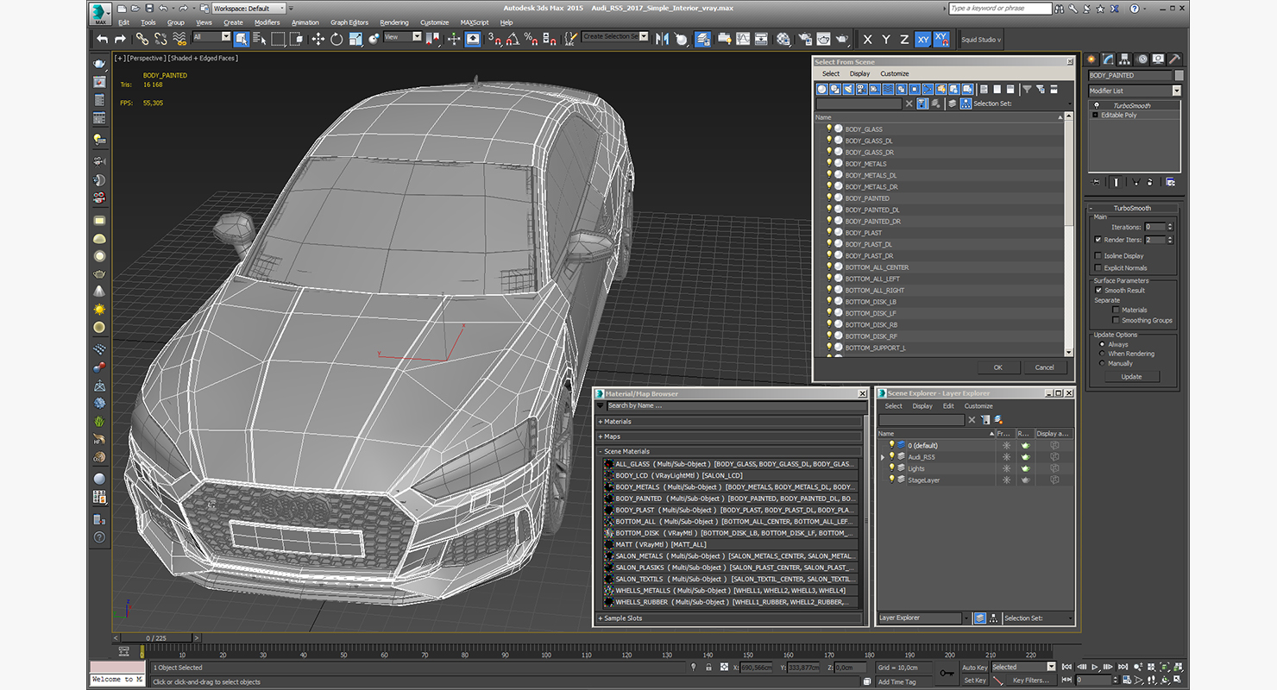Uncheck the Render Iters checkbox

point(1098,240)
